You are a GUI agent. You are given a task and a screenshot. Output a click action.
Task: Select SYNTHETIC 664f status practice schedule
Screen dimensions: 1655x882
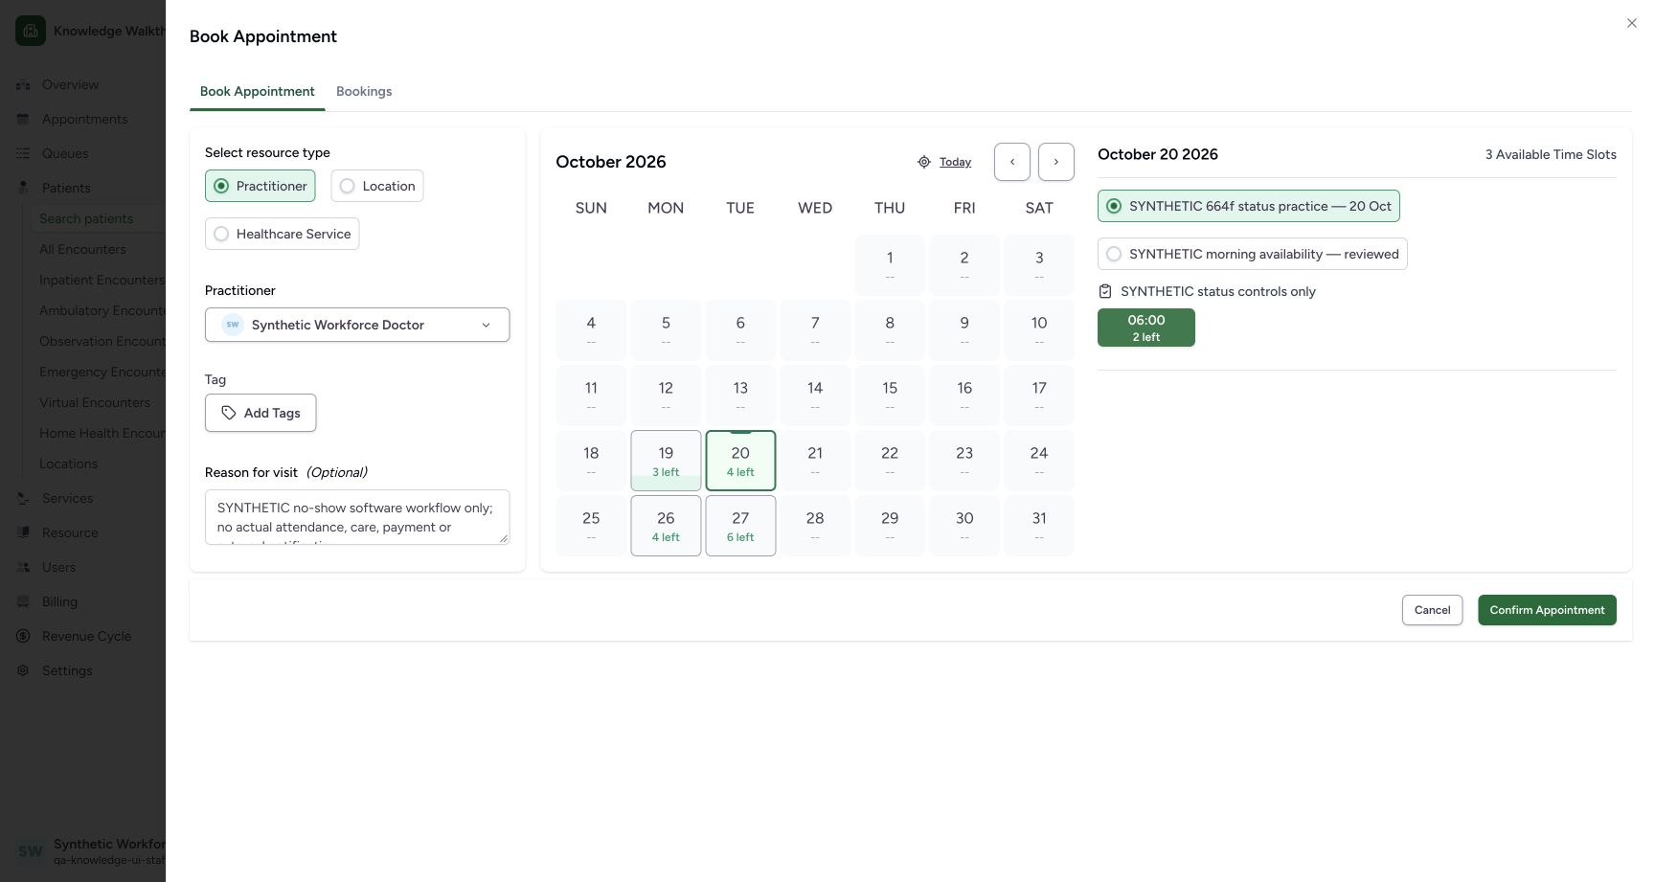(x=1248, y=206)
